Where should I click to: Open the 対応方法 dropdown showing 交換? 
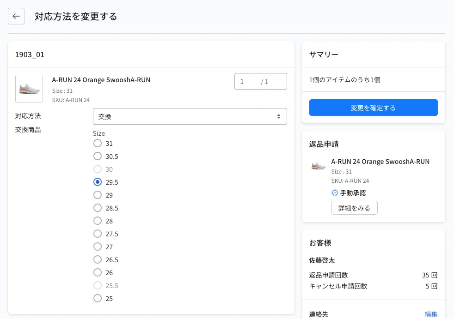pyautogui.click(x=190, y=116)
